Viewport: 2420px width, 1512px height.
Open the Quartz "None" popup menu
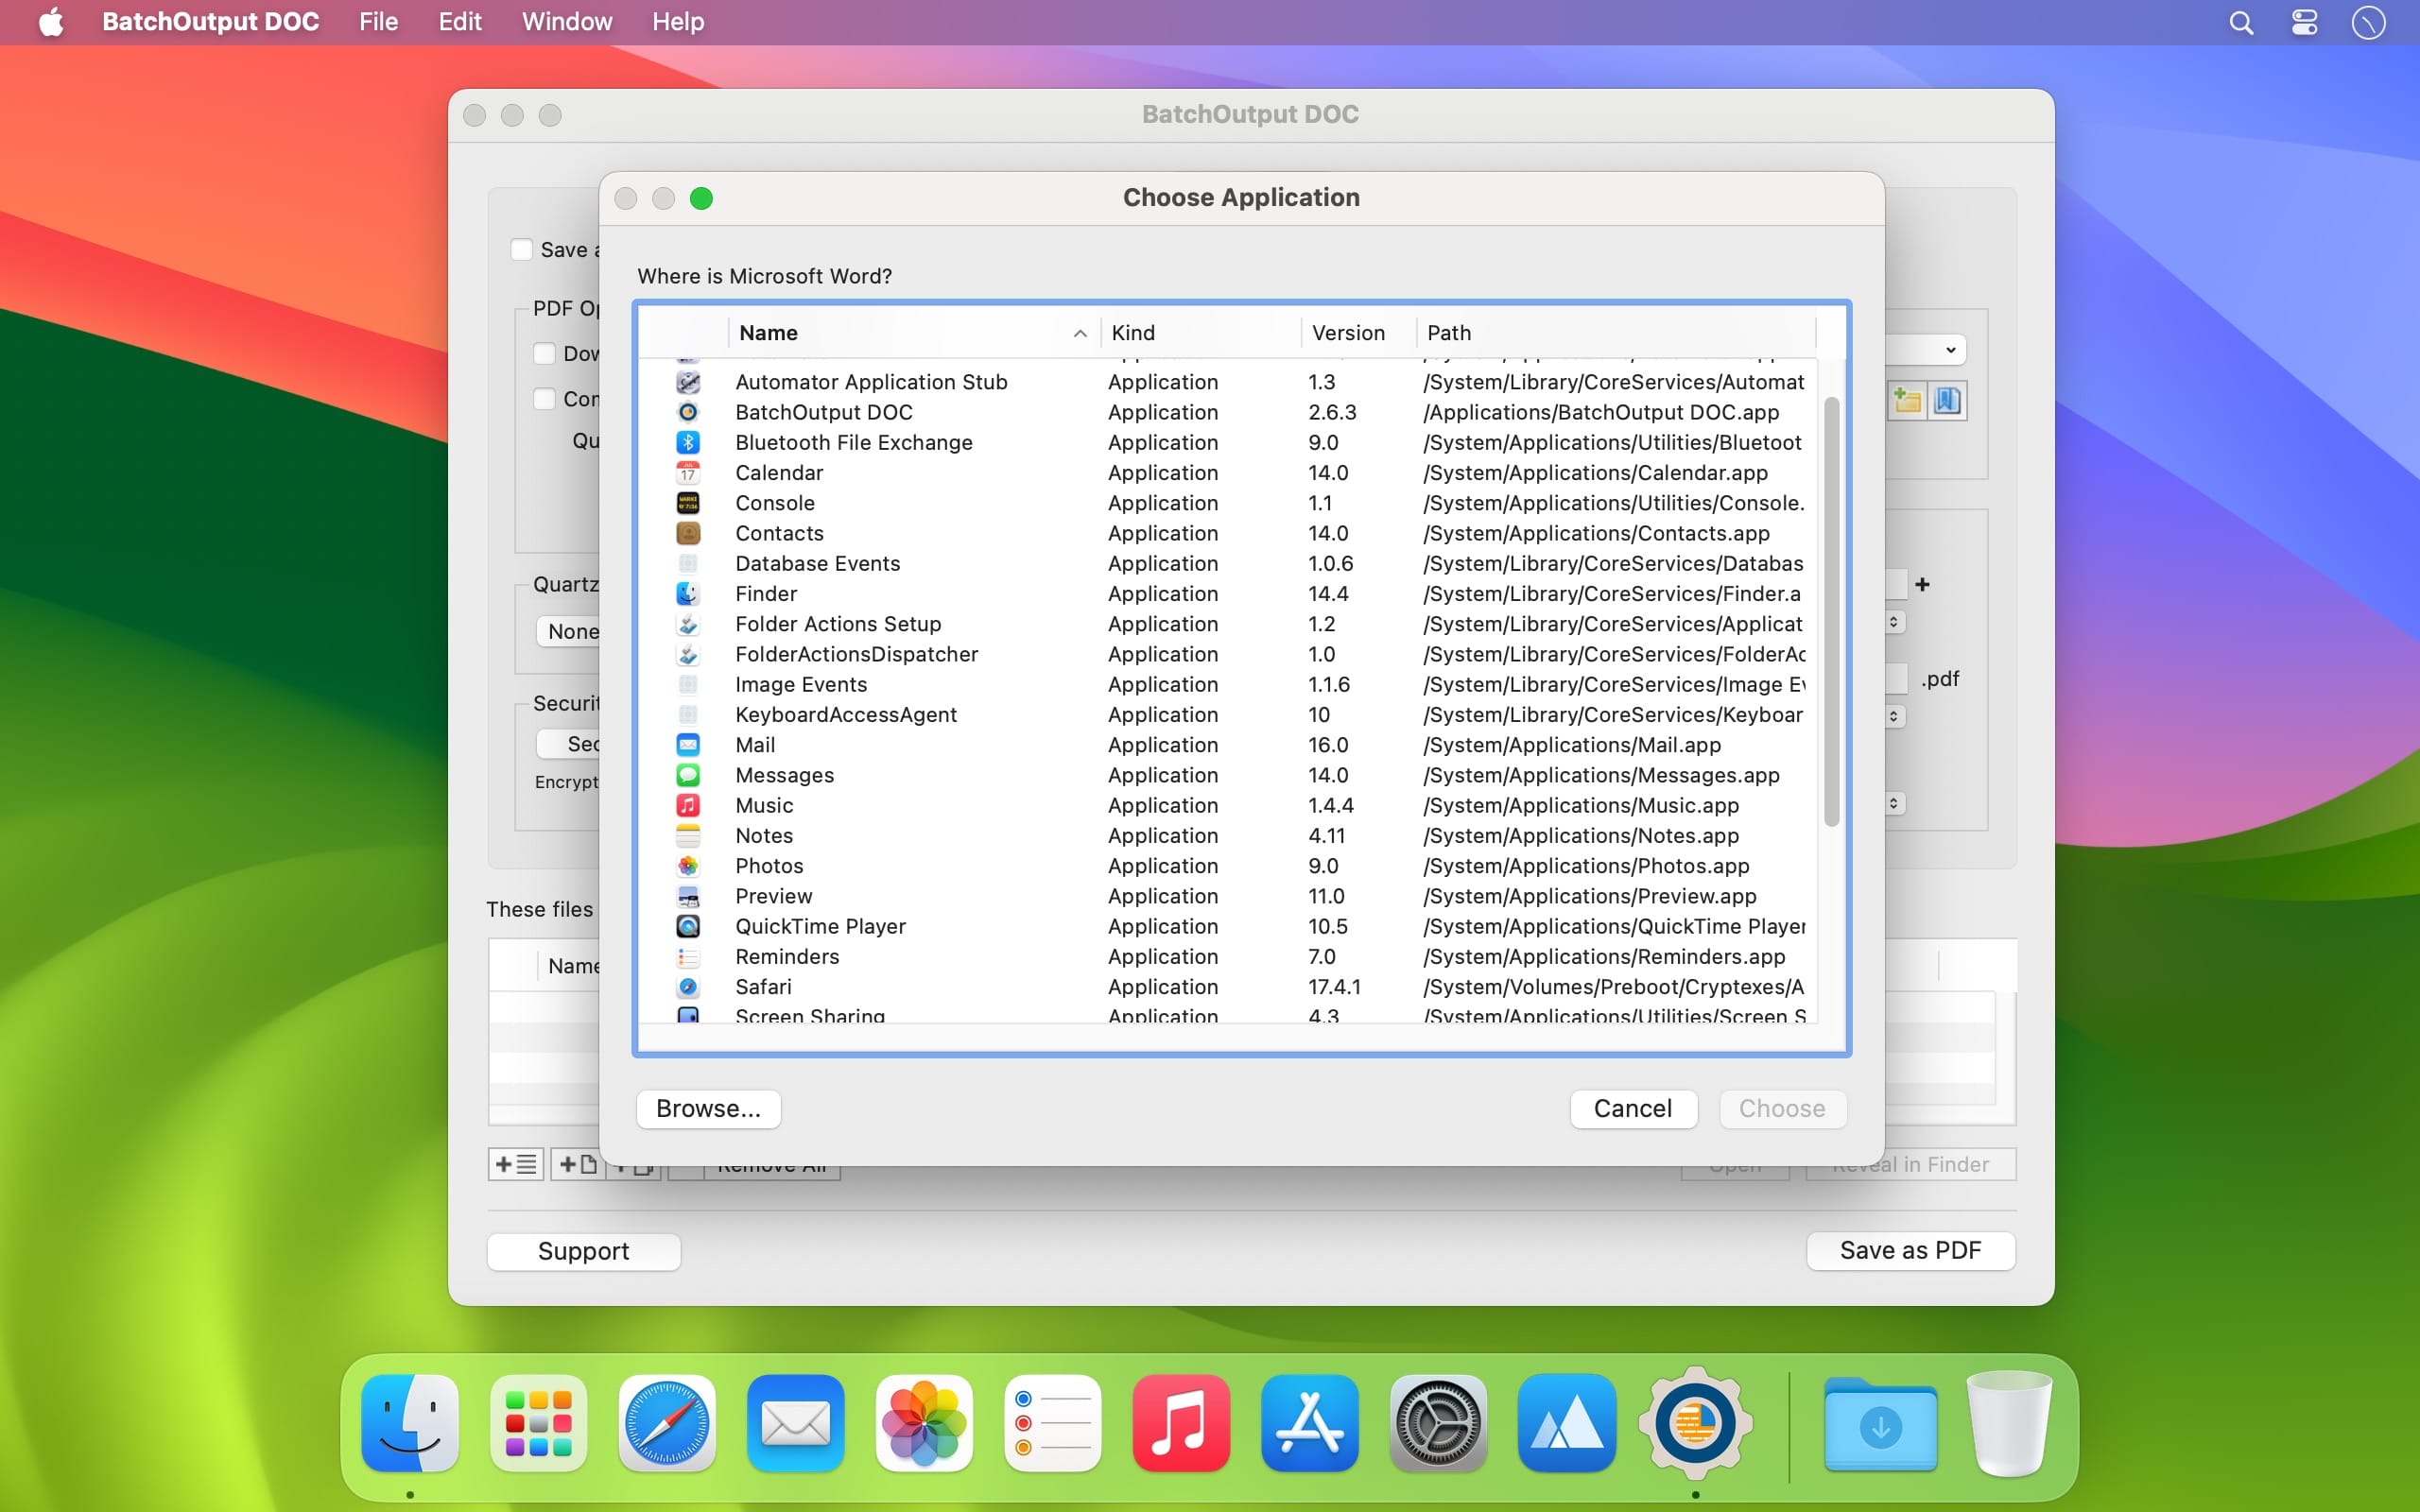click(x=569, y=631)
